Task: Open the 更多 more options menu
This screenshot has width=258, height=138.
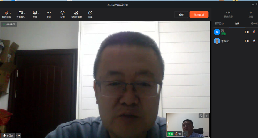Action: coord(49,13)
